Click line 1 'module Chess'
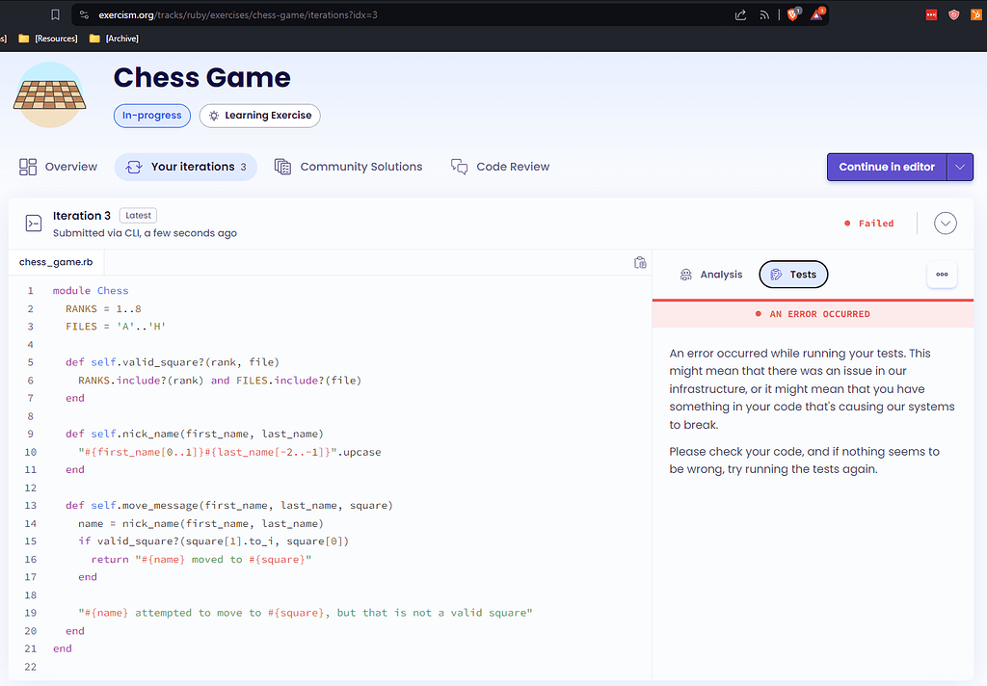987x686 pixels. 91,291
